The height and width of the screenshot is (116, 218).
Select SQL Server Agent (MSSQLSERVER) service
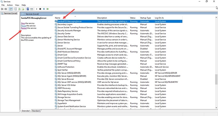click(x=118, y=76)
